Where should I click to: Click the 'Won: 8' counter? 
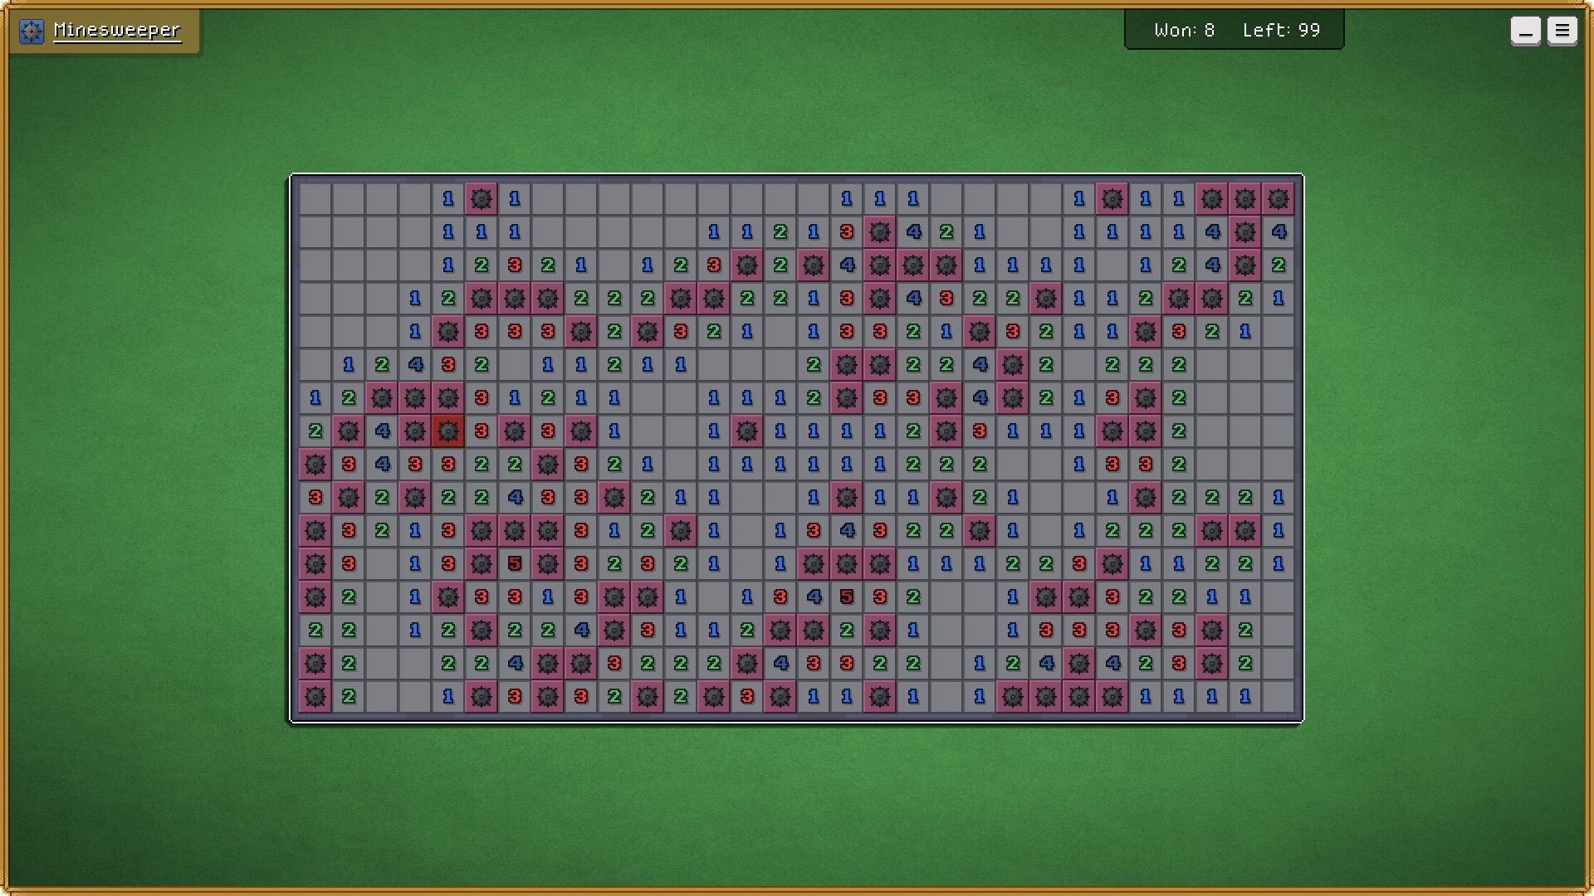pos(1184,31)
